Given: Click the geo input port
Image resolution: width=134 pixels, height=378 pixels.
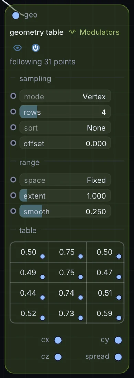Looking at the screenshot, I should pos(16,16).
